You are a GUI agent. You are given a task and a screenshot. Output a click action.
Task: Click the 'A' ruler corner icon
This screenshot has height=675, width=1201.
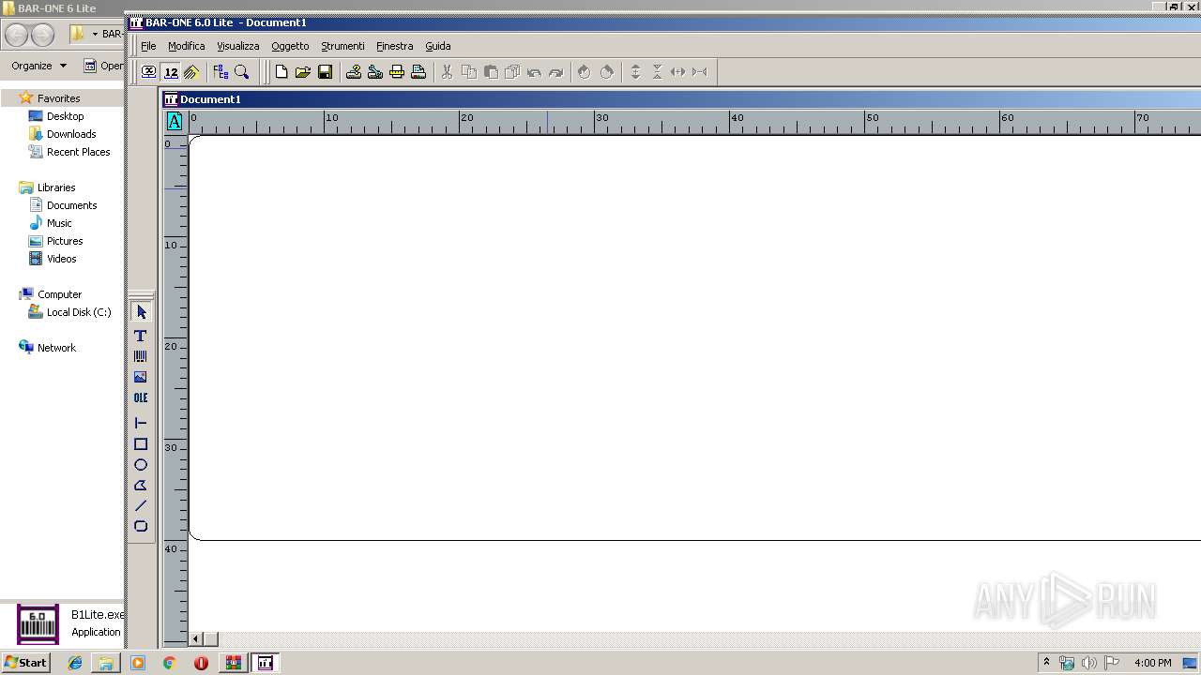pyautogui.click(x=175, y=121)
